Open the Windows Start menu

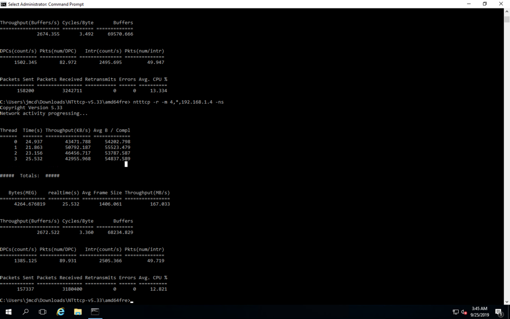pos(8,312)
